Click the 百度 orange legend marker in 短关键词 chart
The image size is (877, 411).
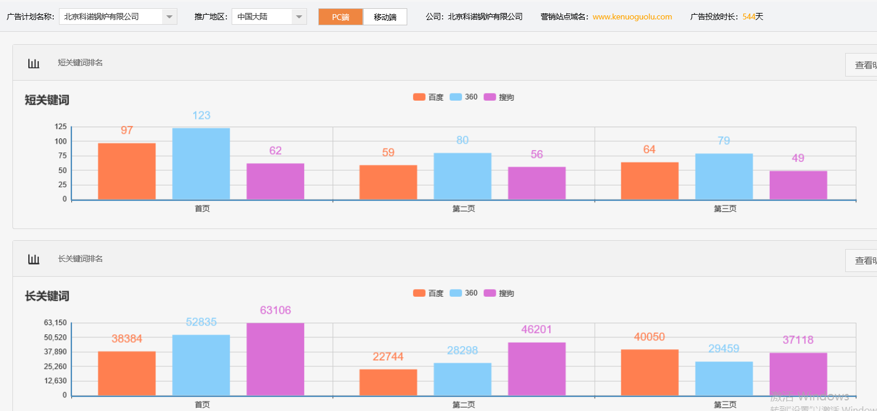pyautogui.click(x=418, y=97)
